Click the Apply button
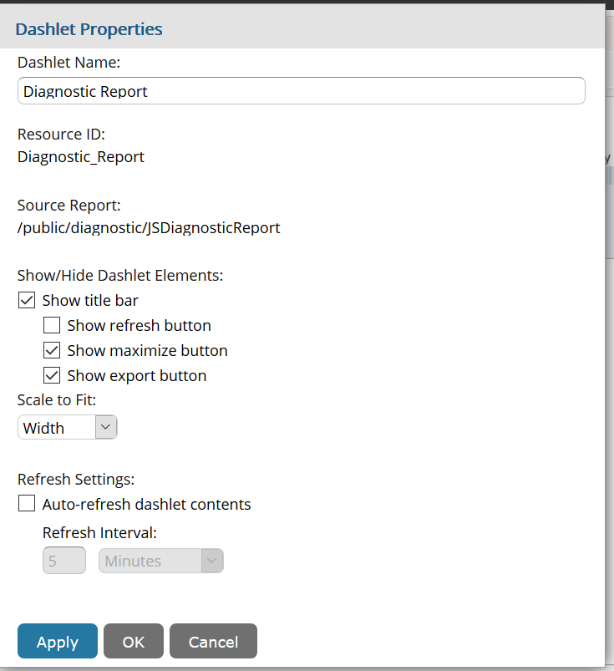 point(58,641)
